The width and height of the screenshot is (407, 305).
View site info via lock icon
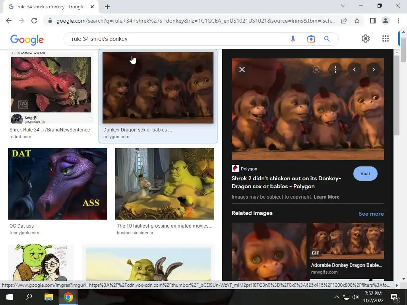pos(50,21)
